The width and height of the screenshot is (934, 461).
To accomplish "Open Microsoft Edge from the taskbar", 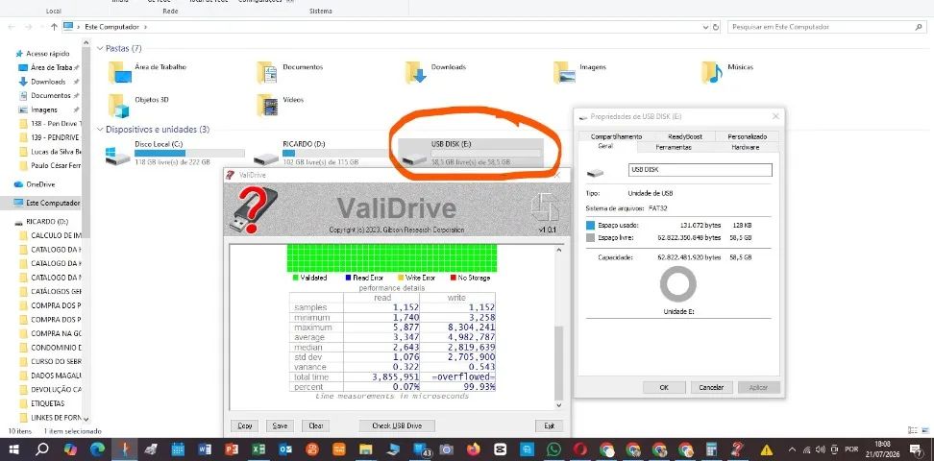I will point(97,449).
